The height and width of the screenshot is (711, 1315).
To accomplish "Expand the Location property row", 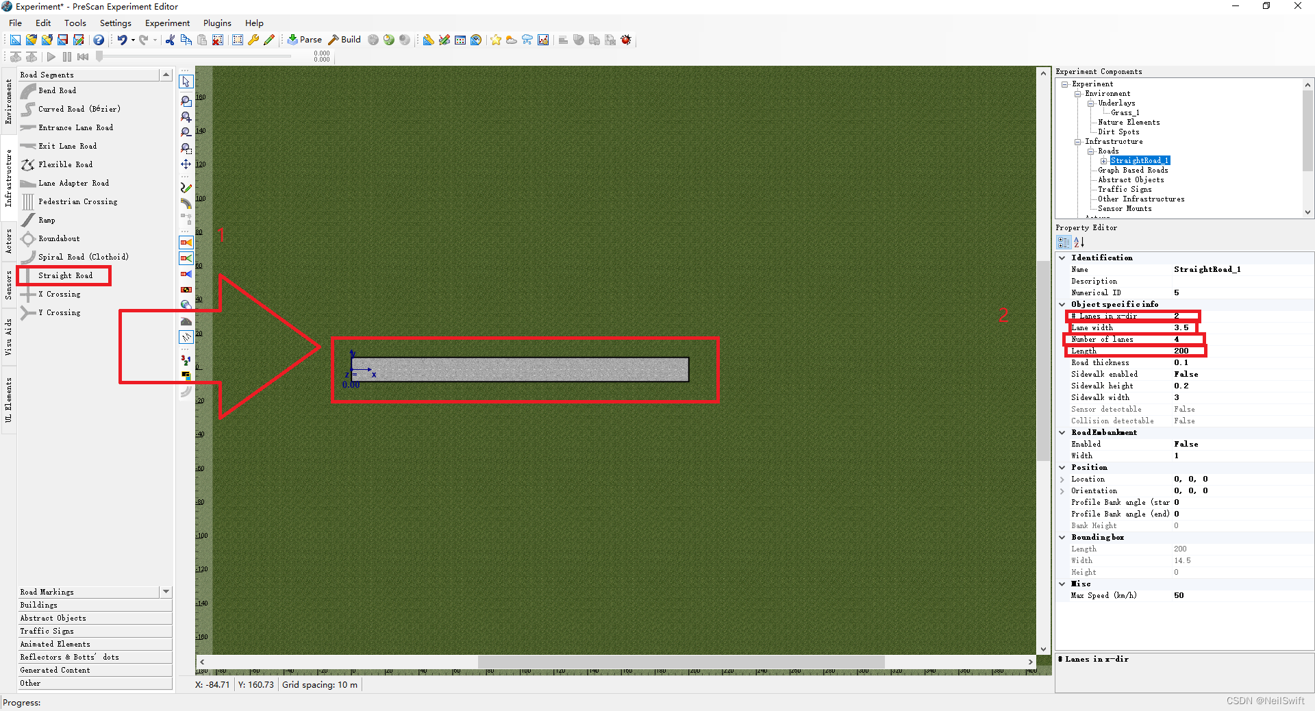I will [x=1062, y=479].
